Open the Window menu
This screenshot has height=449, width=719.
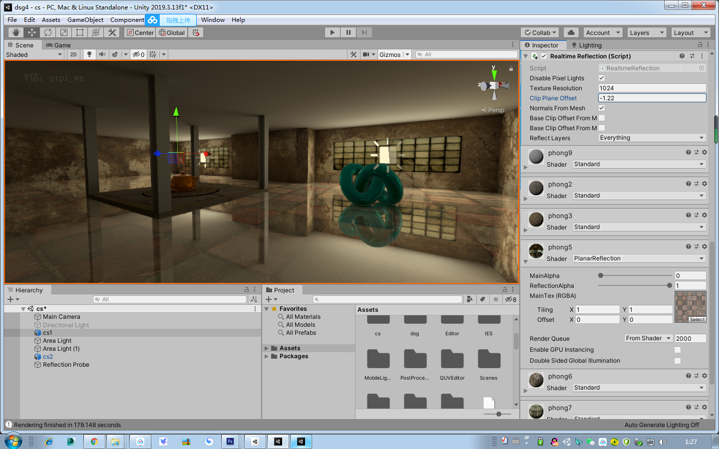213,20
